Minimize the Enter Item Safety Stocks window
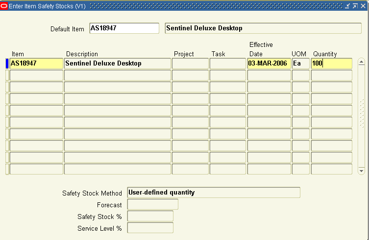The image size is (369, 240). [x=347, y=6]
